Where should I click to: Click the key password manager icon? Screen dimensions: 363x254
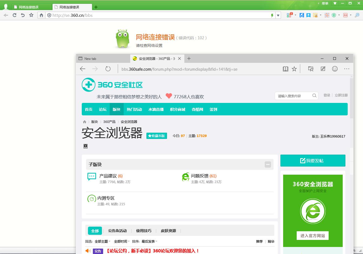[x=357, y=15]
